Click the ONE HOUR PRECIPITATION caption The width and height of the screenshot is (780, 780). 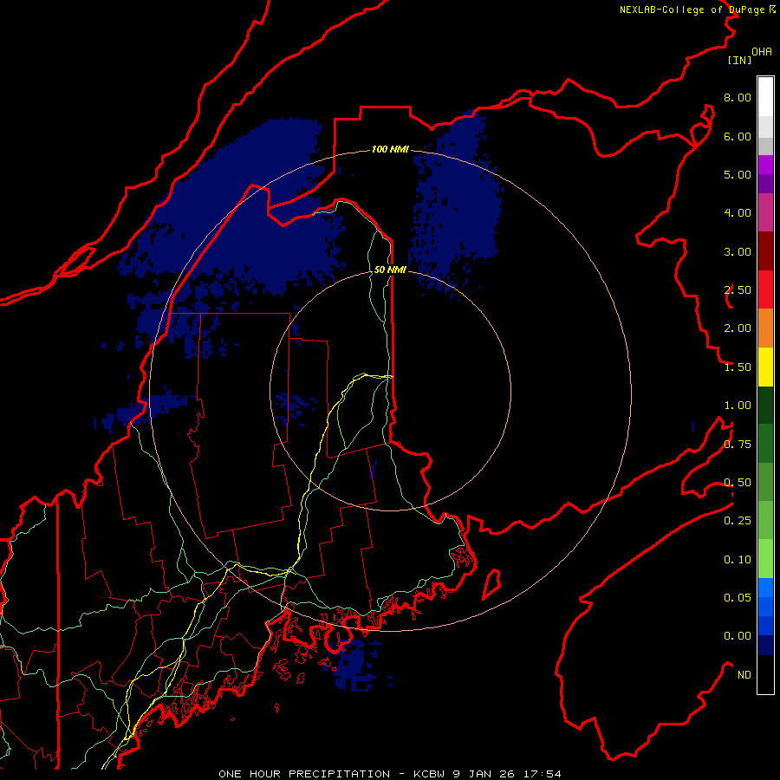304,774
